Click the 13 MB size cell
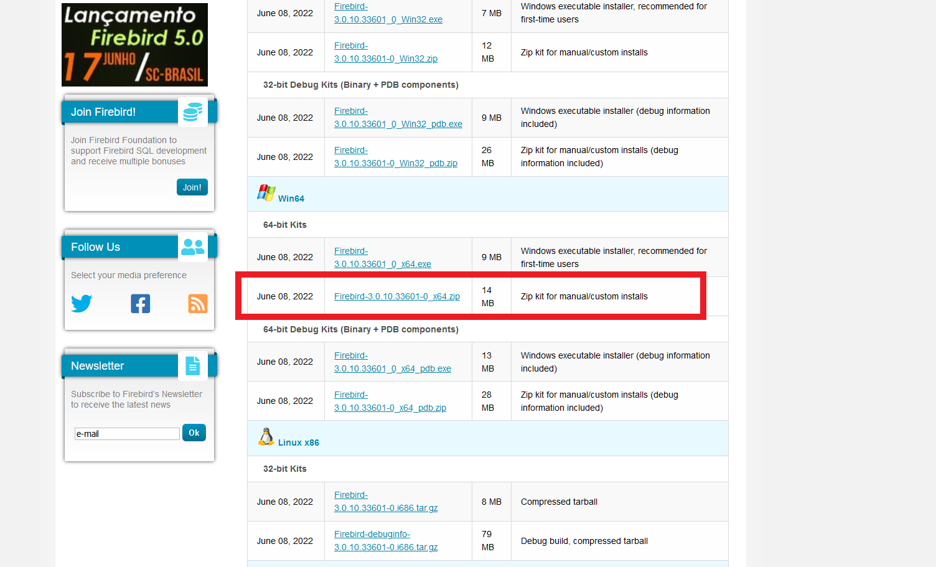936x567 pixels. click(491, 362)
